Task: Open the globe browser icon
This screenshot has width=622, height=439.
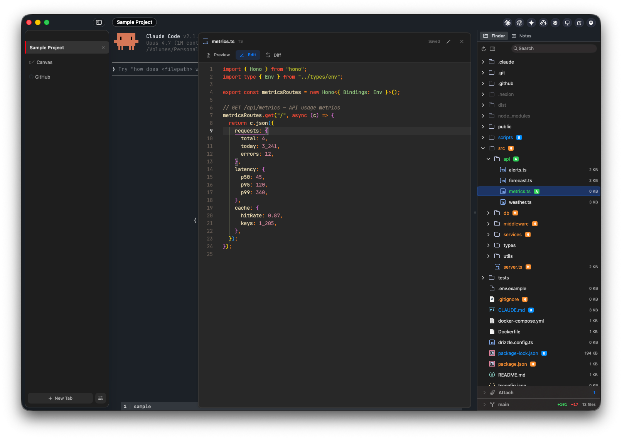Action: [x=555, y=23]
